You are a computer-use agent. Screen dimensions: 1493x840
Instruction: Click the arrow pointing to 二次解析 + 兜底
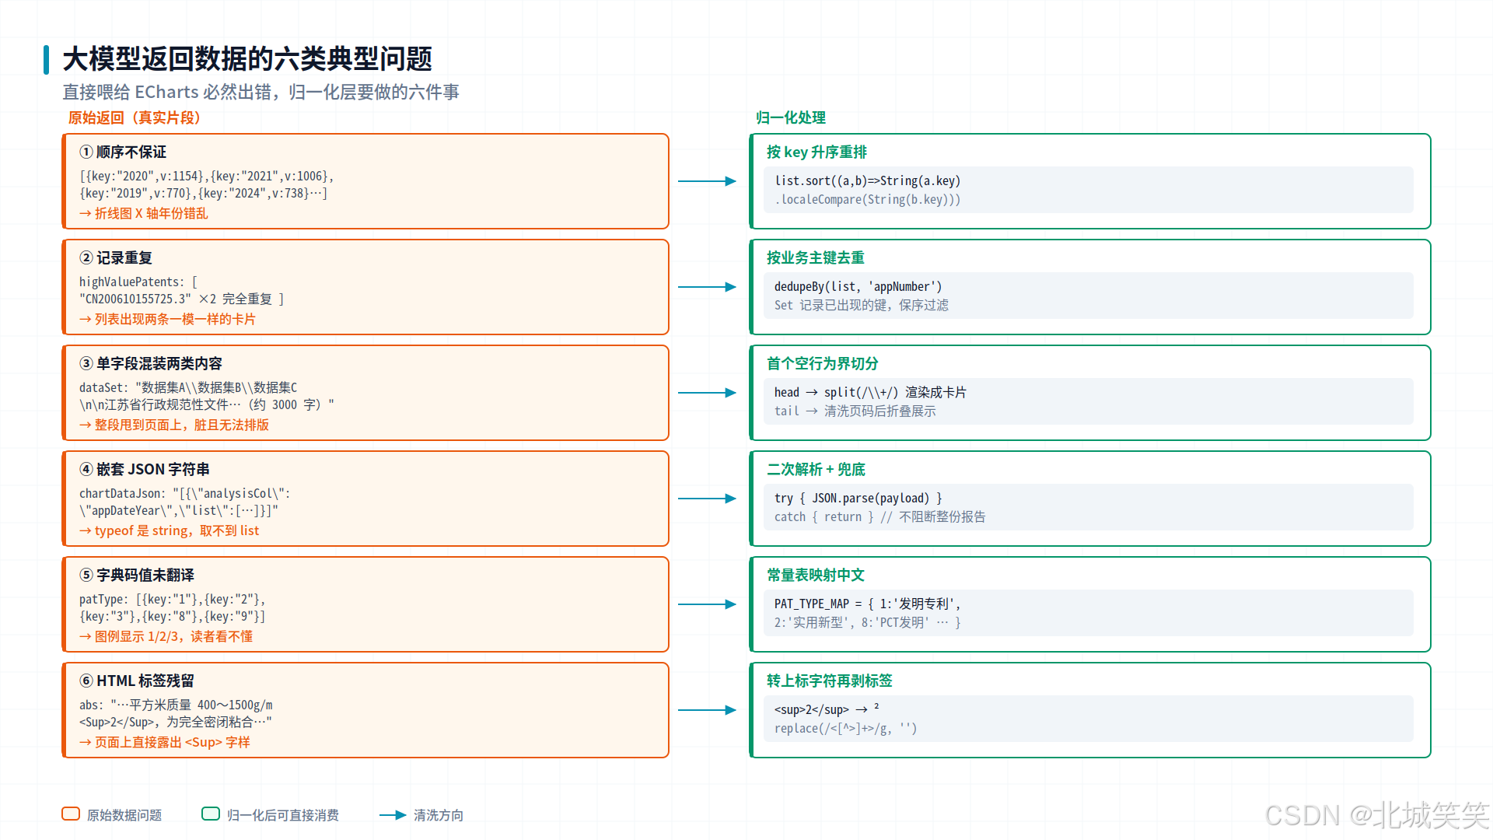point(707,499)
